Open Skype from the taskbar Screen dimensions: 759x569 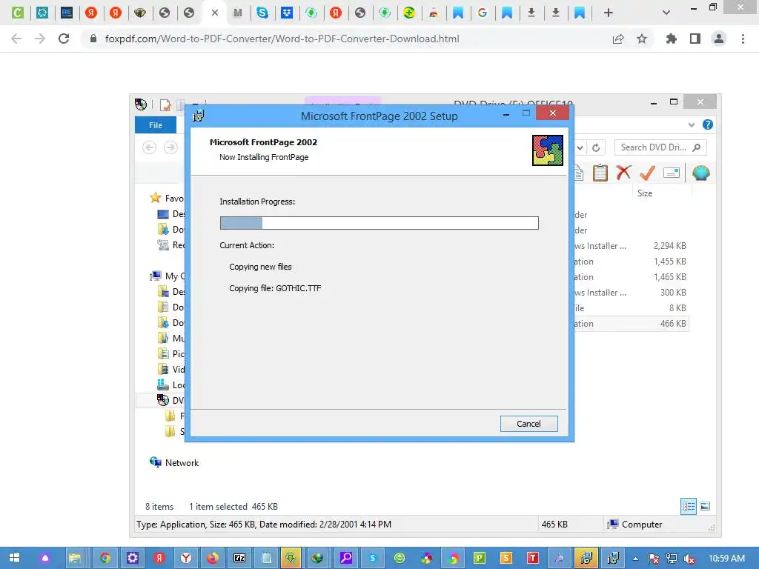372,558
